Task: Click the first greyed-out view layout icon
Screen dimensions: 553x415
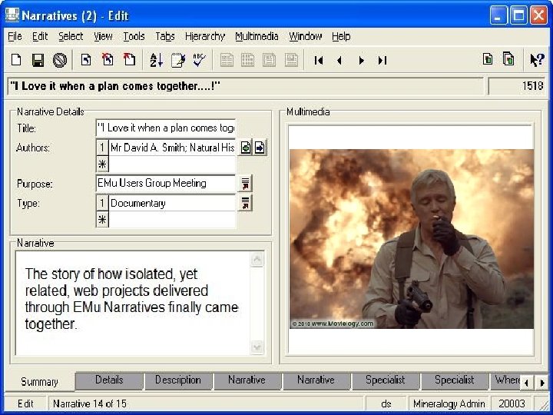Action: pyautogui.click(x=227, y=60)
